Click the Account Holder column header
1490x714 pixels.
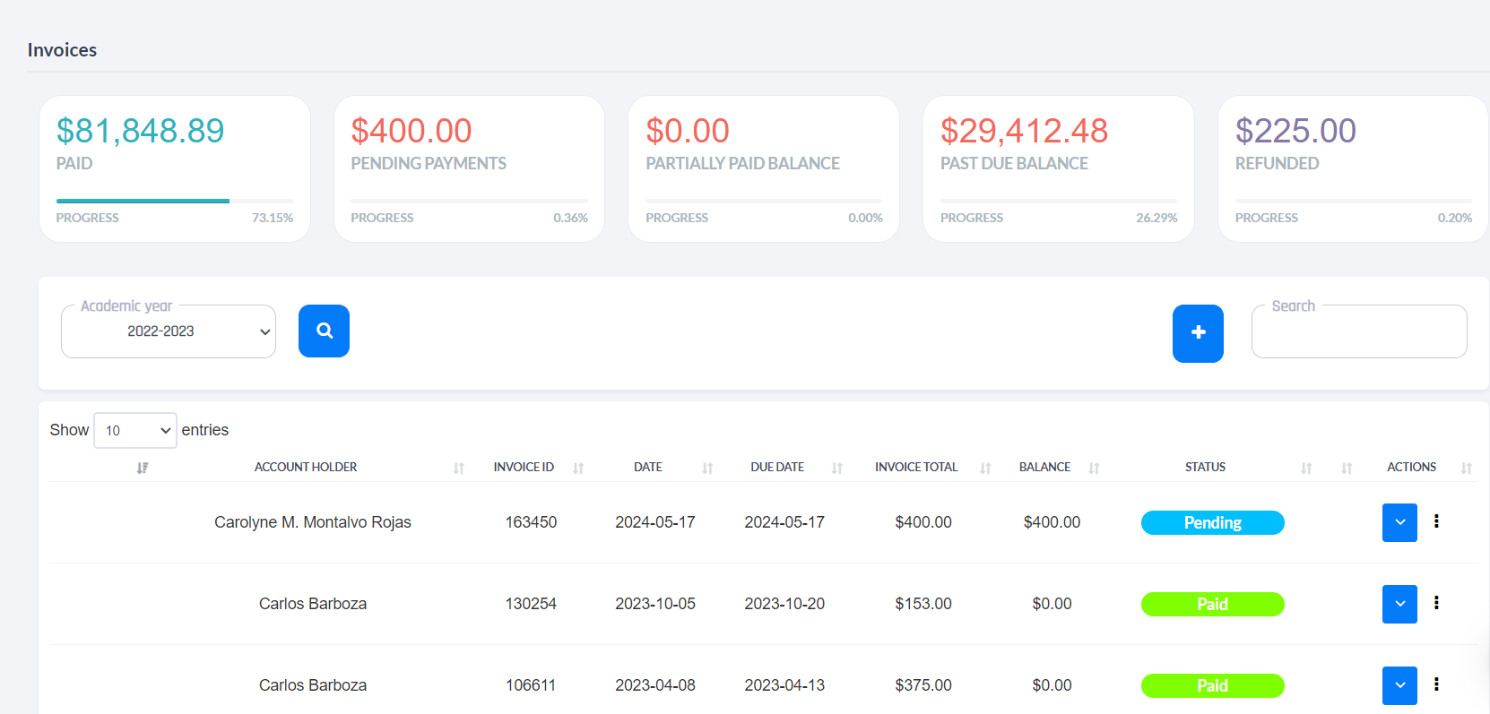306,467
